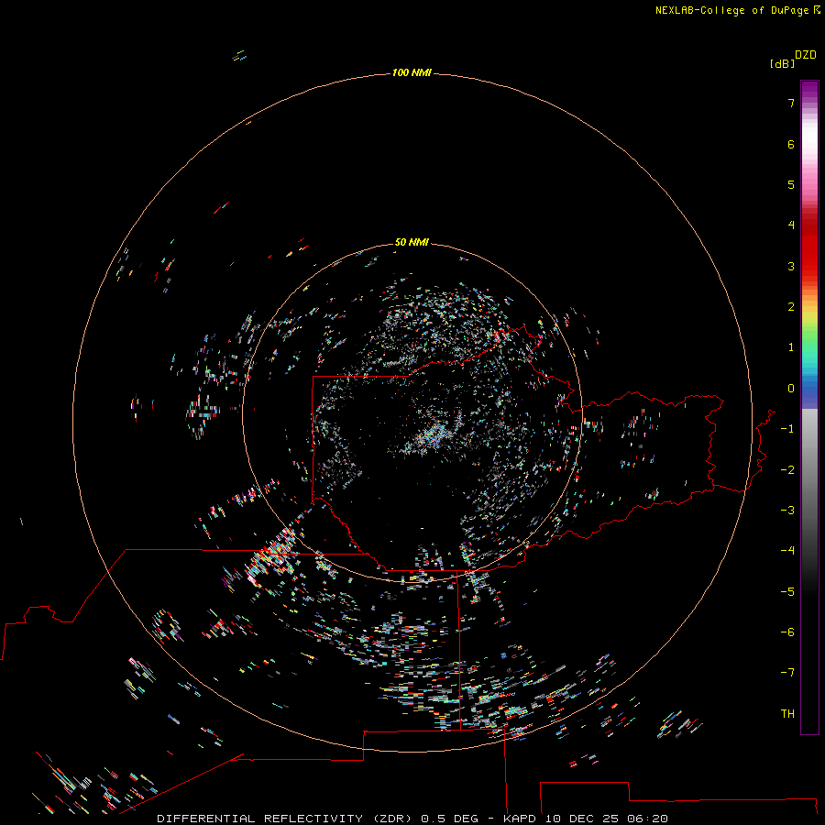Screen dimensions: 825x825
Task: Click the 7 value on color scale
Action: click(791, 103)
